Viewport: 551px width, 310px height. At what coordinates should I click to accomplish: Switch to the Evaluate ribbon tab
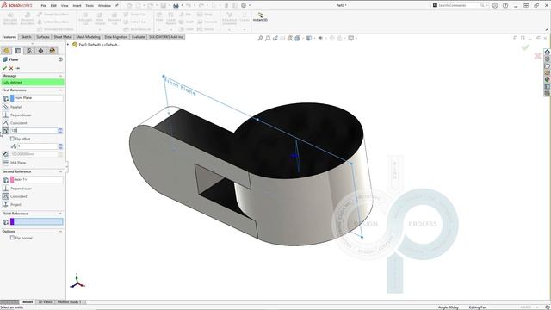pyautogui.click(x=138, y=37)
